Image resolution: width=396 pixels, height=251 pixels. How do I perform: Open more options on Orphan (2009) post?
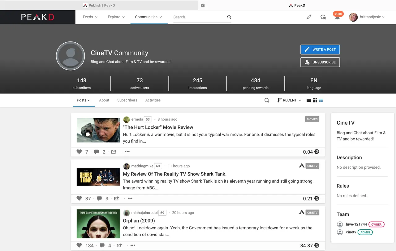tap(133, 245)
